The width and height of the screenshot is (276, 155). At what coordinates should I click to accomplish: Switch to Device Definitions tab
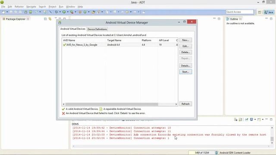[x=97, y=29]
